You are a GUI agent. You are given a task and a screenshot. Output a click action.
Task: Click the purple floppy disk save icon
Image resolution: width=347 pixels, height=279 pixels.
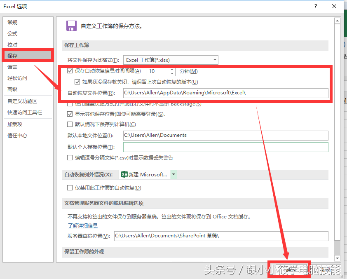tap(71, 26)
